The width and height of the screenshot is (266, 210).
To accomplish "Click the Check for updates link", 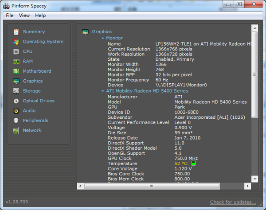I will tap(233, 202).
